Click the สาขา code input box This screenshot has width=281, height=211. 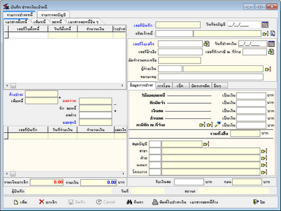tap(155, 151)
